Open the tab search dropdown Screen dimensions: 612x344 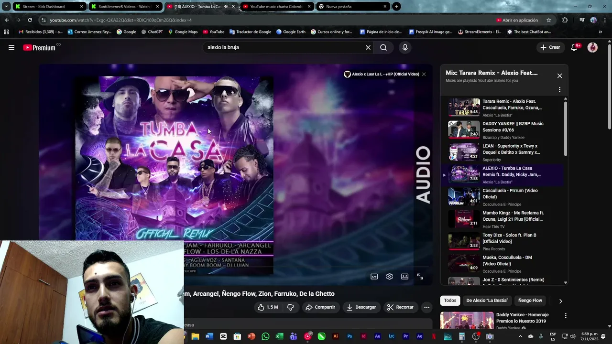pos(6,7)
